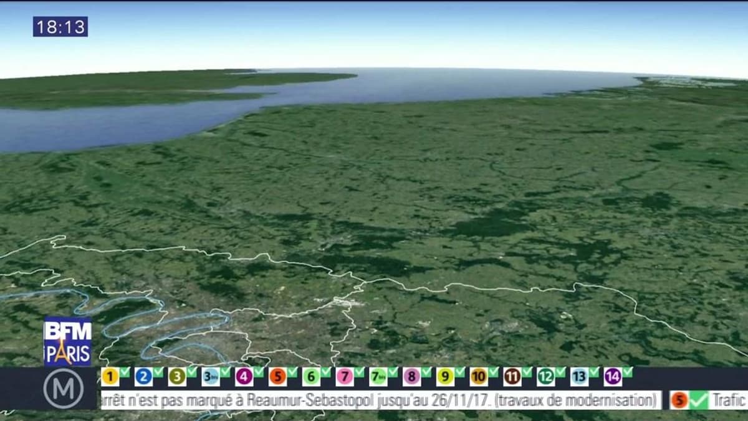
Task: Click the 18:13 clock display
Action: tap(60, 27)
